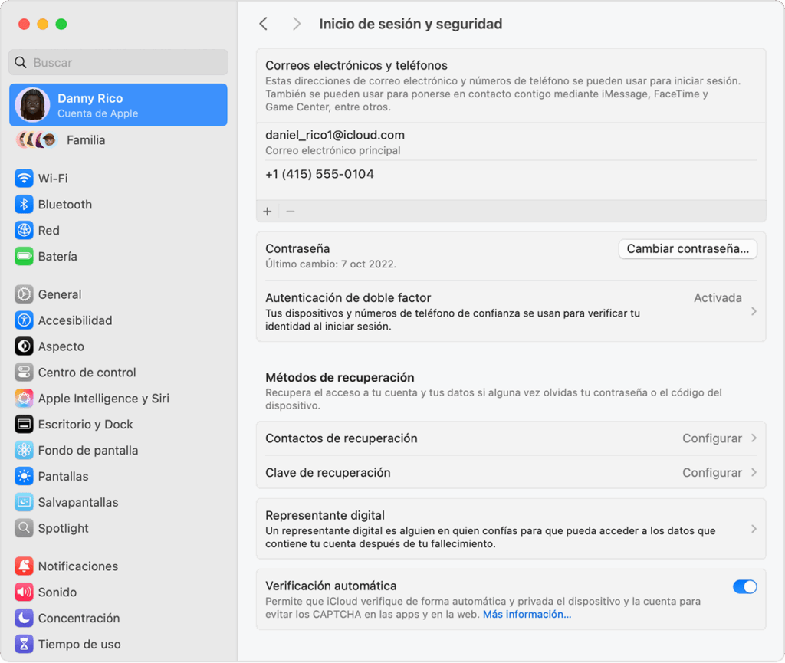Open Más información link
The image size is (785, 663).
527,615
